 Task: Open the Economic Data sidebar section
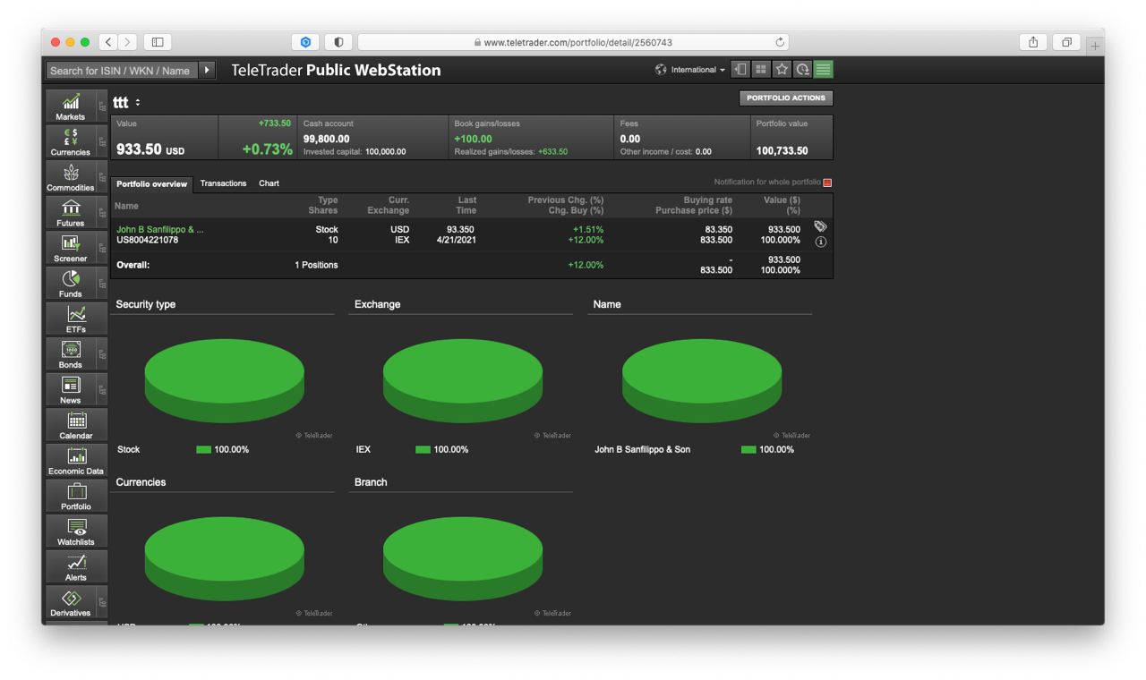pos(76,460)
